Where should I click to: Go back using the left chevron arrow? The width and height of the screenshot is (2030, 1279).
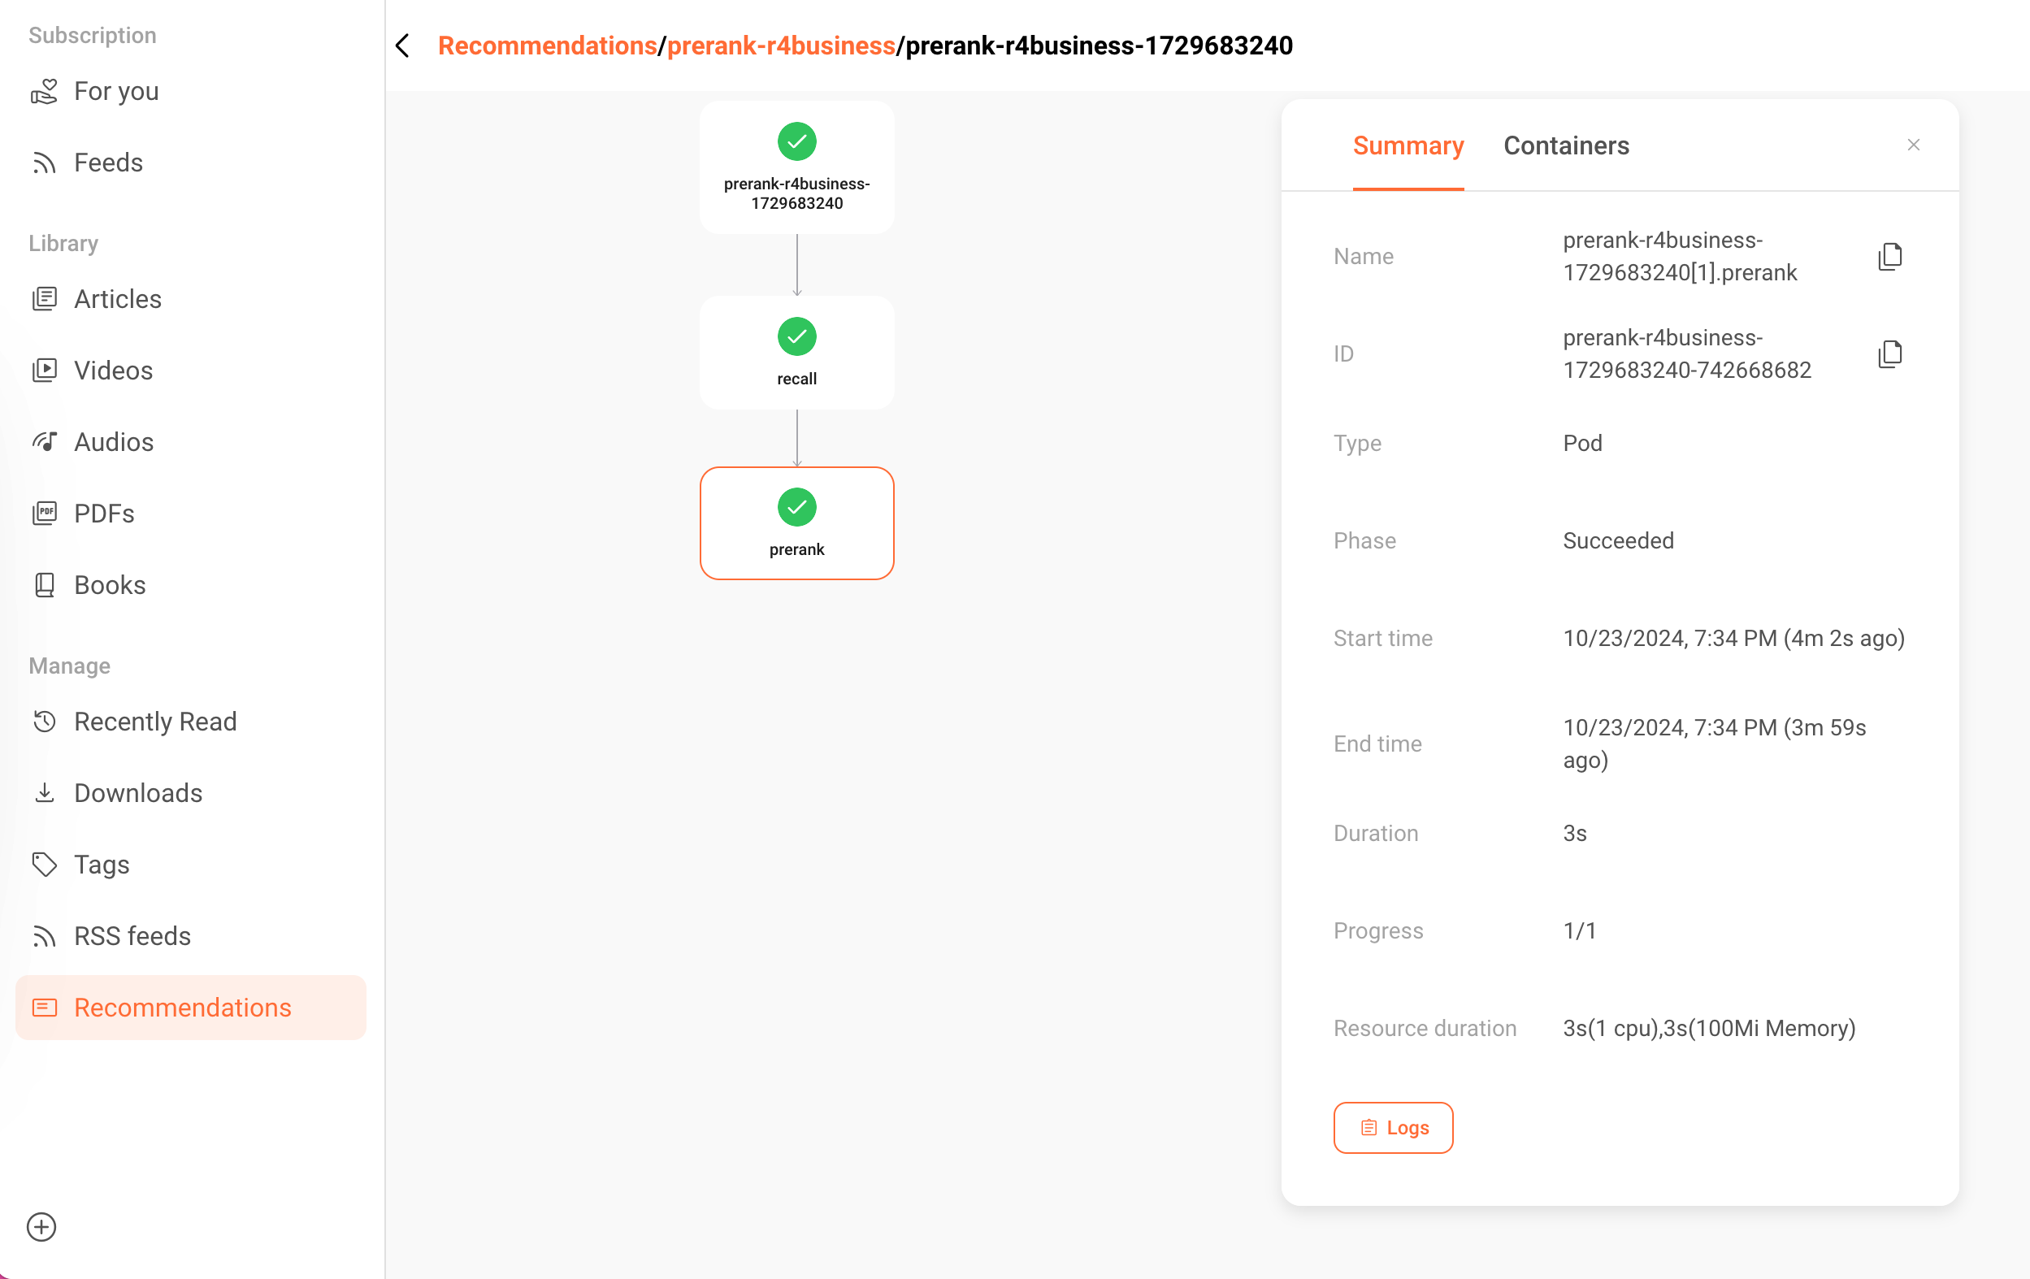pos(403,46)
